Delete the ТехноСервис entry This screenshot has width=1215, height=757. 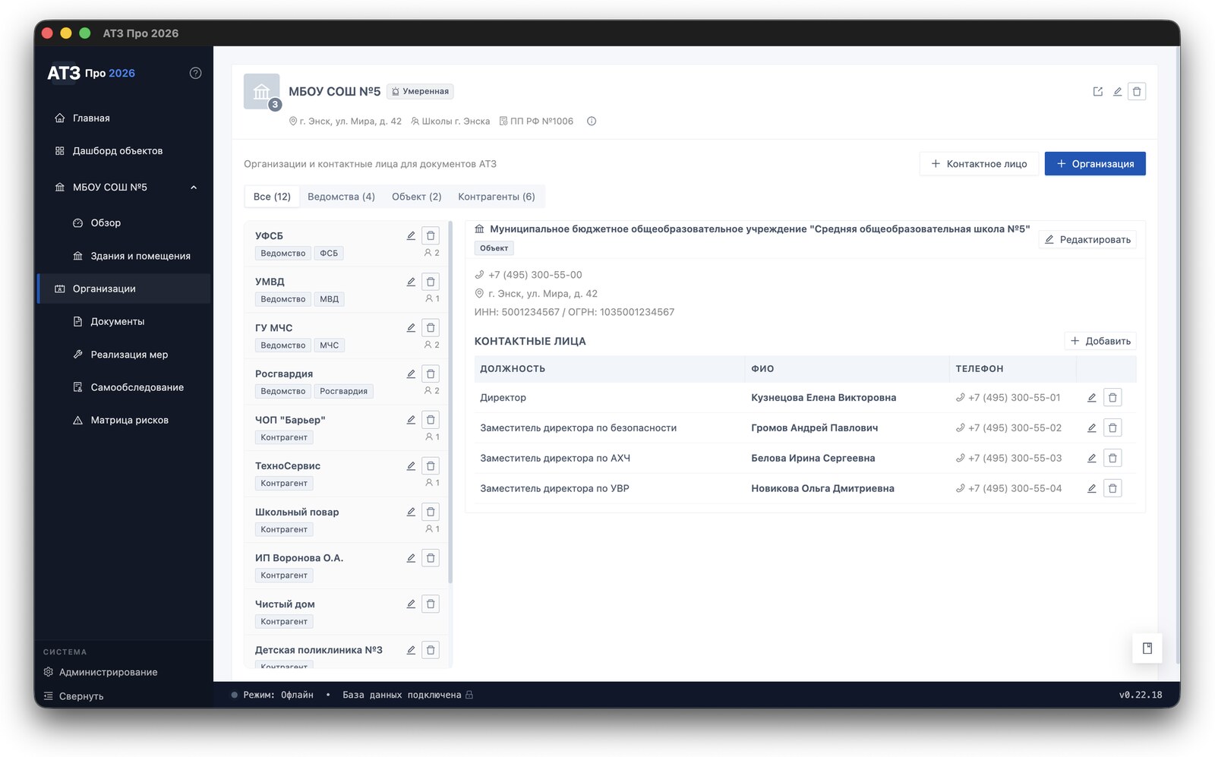(x=431, y=465)
